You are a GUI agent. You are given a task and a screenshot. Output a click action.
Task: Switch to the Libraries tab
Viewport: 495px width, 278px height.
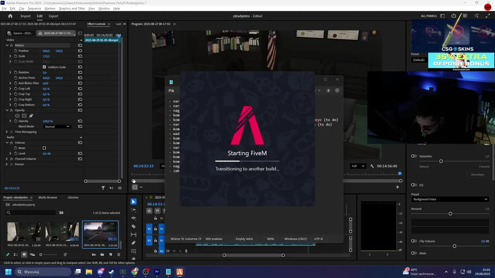[x=73, y=197]
